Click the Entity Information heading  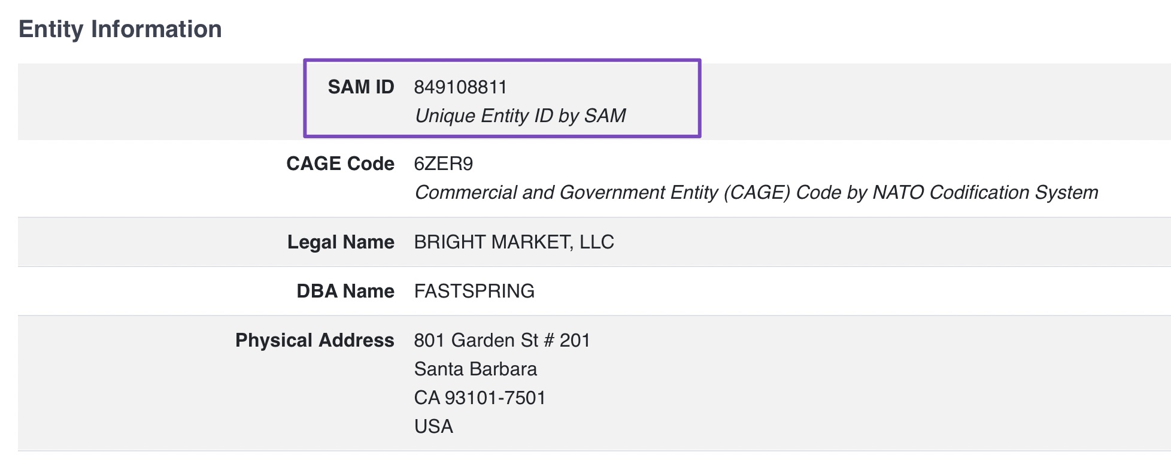pyautogui.click(x=120, y=29)
